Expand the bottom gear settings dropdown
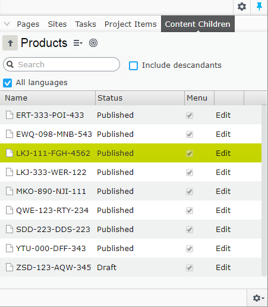Viewport: 268px width, 307px height. tap(258, 298)
